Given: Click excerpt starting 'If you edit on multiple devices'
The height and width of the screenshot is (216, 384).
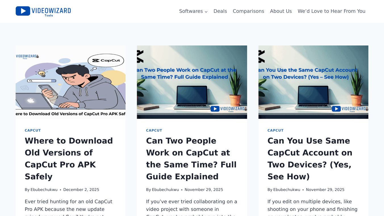Looking at the screenshot, I should (312, 207).
